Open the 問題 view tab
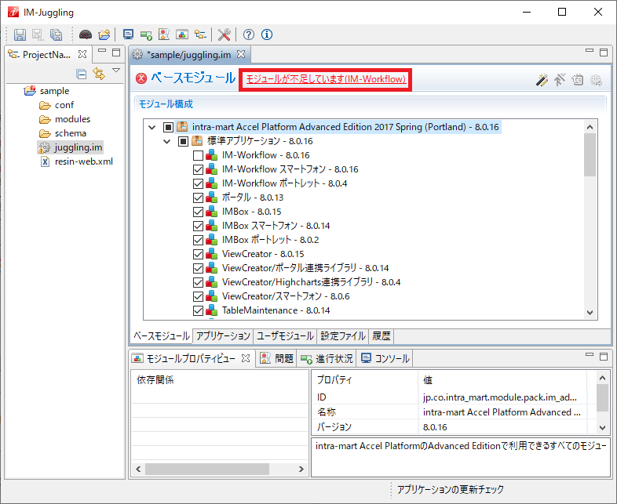 click(x=276, y=359)
